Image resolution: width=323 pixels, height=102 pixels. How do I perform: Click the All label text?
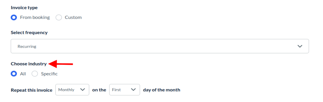pyautogui.click(x=23, y=74)
